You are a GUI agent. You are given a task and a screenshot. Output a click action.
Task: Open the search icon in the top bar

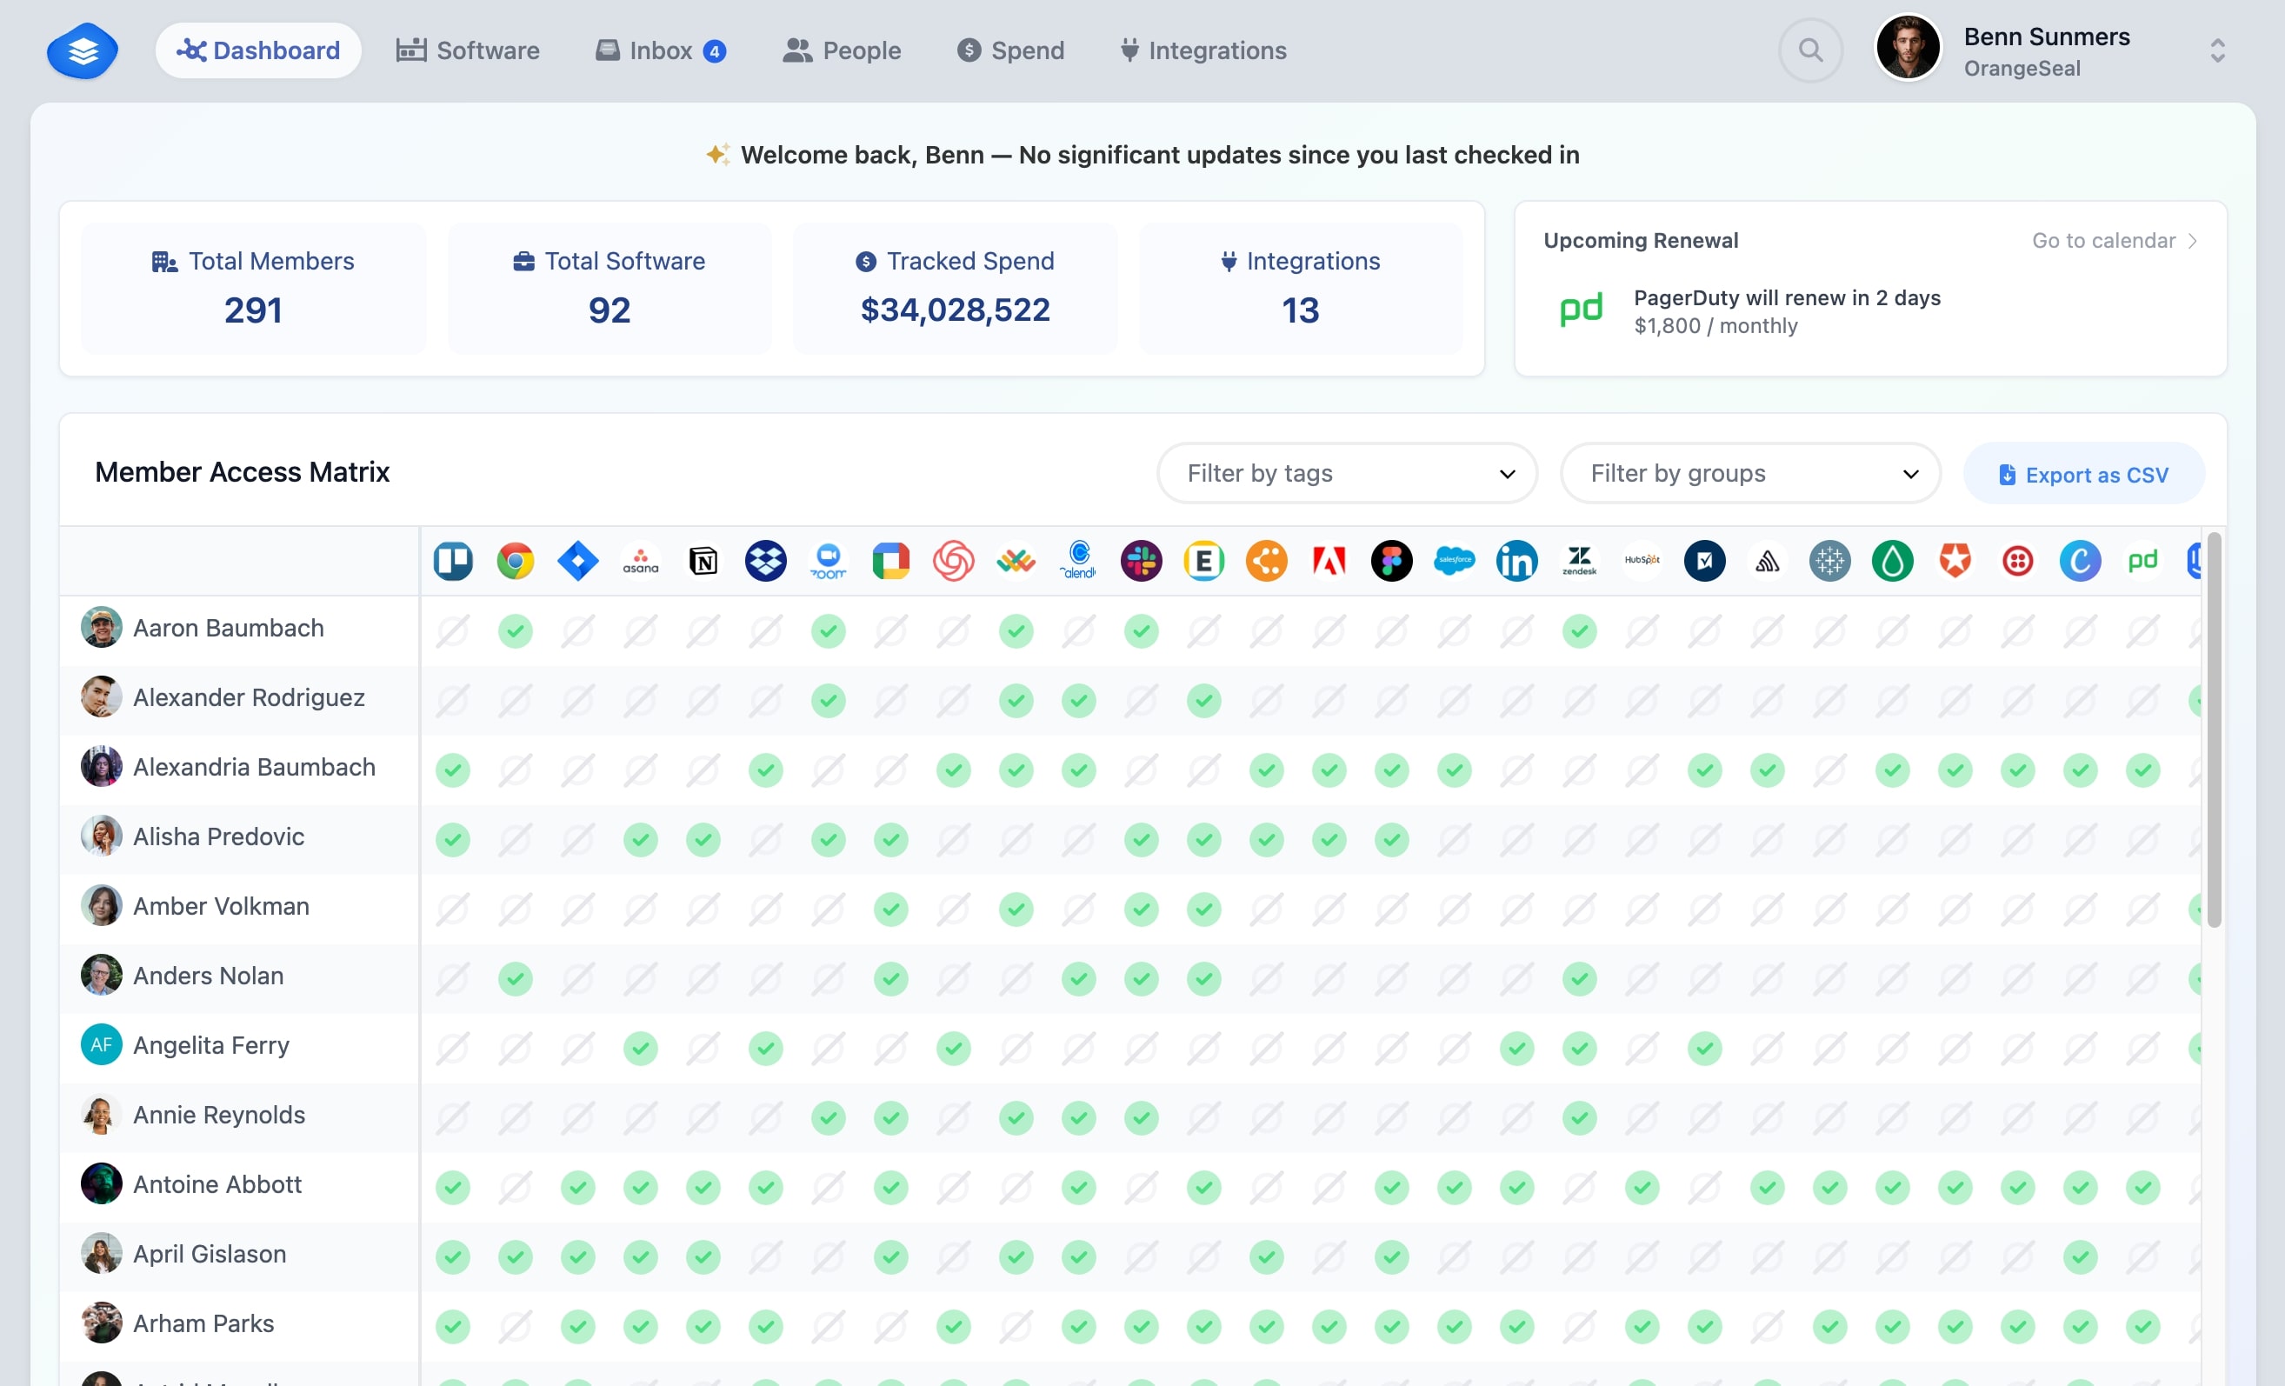tap(1809, 50)
